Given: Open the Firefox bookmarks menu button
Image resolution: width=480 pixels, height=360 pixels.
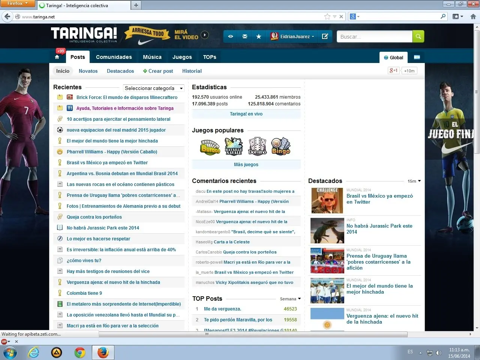Looking at the screenshot, I should [x=458, y=16].
